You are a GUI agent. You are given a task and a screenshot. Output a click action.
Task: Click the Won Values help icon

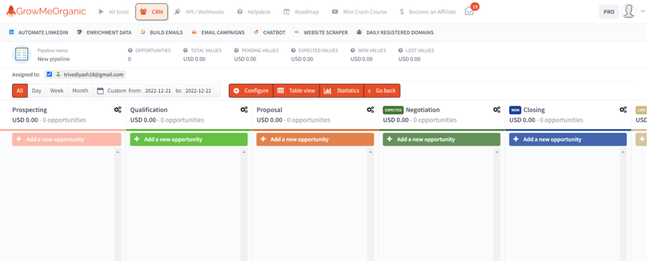[353, 50]
